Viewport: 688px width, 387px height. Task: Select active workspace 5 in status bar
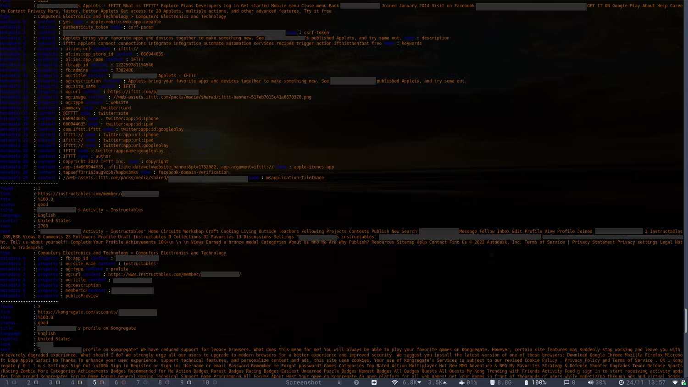98,382
